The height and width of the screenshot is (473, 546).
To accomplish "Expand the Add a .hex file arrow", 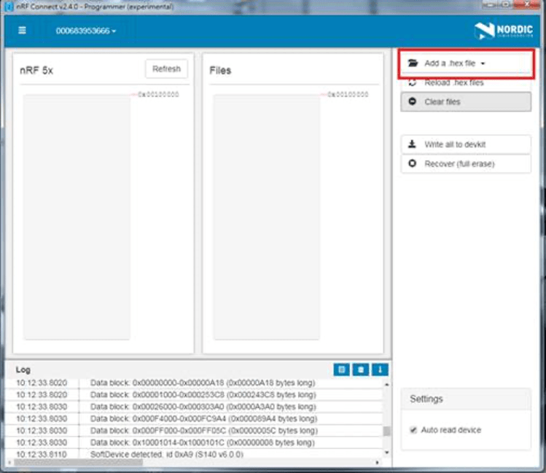I will click(483, 63).
